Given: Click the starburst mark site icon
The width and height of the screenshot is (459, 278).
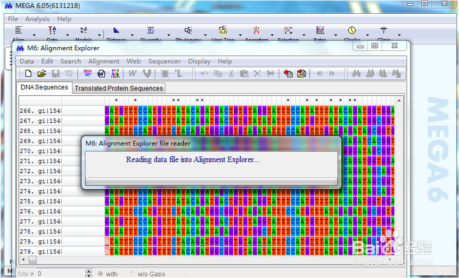Looking at the screenshot, I should [165, 74].
